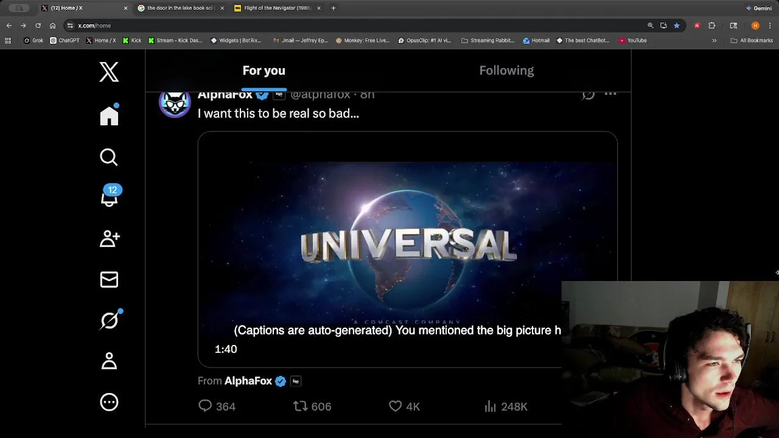
Task: Open the YouTube bookmark
Action: click(633, 41)
